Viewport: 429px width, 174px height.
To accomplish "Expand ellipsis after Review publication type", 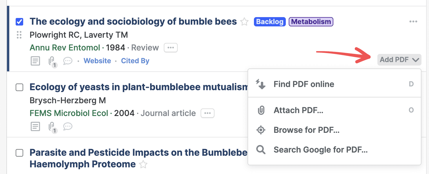I will (171, 48).
